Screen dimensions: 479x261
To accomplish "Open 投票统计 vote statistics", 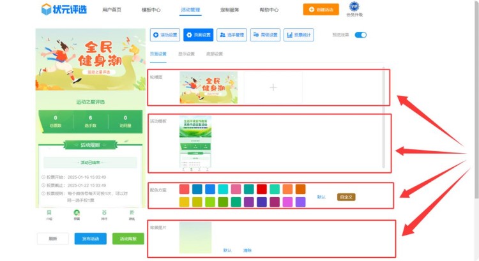I will 298,35.
